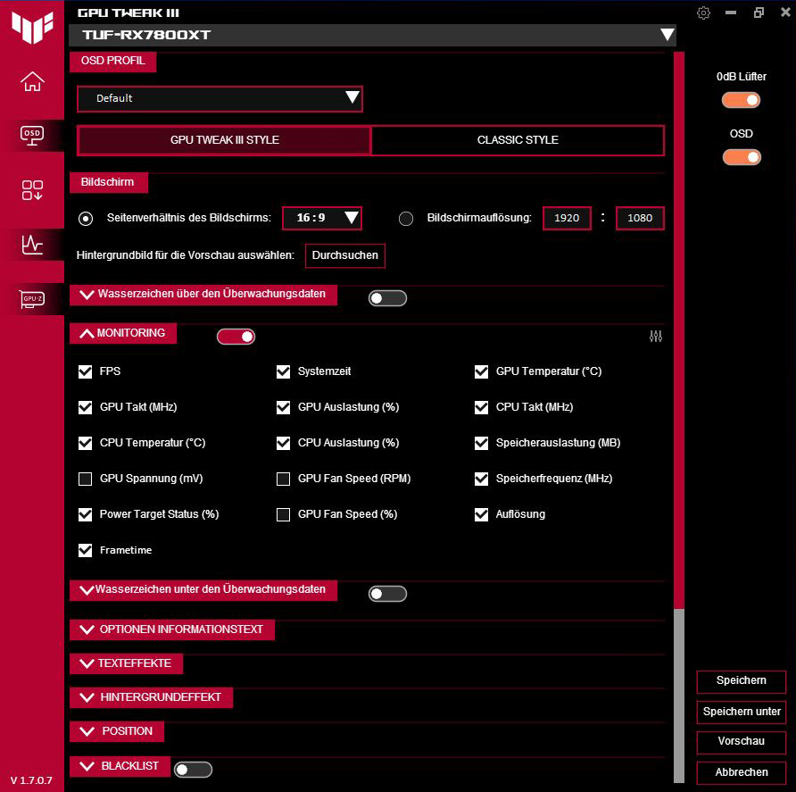The width and height of the screenshot is (796, 792).
Task: Open the Tools download section in the sidebar
Action: pyautogui.click(x=32, y=190)
